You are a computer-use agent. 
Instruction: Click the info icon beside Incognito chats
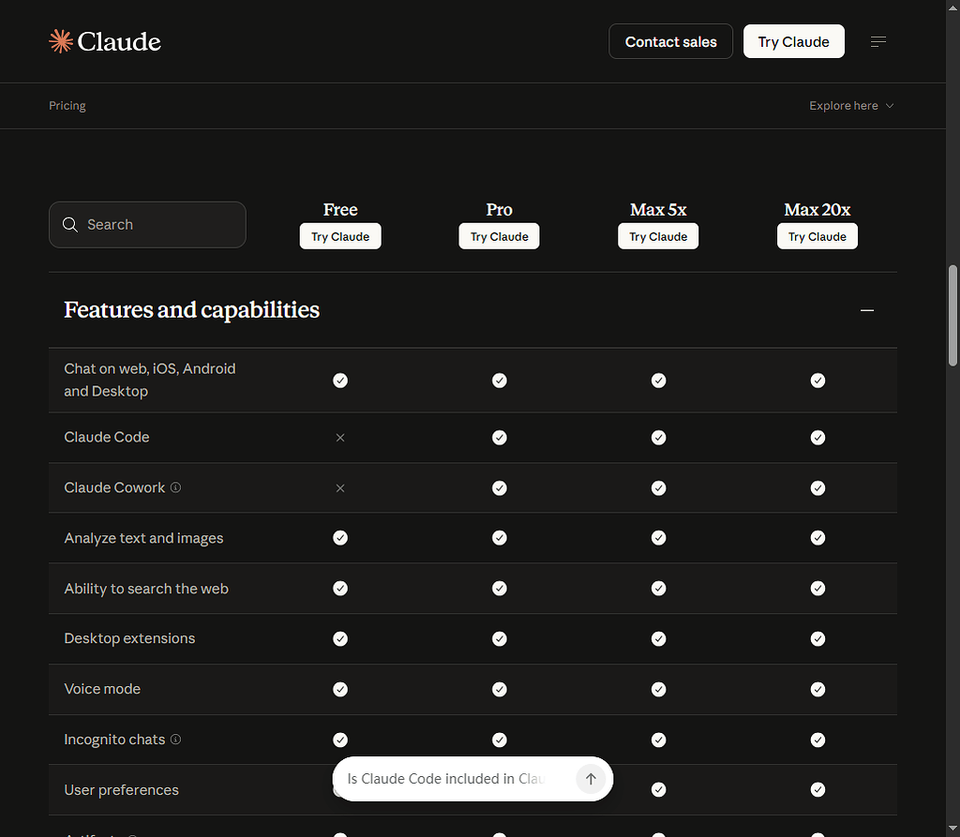[x=175, y=739]
